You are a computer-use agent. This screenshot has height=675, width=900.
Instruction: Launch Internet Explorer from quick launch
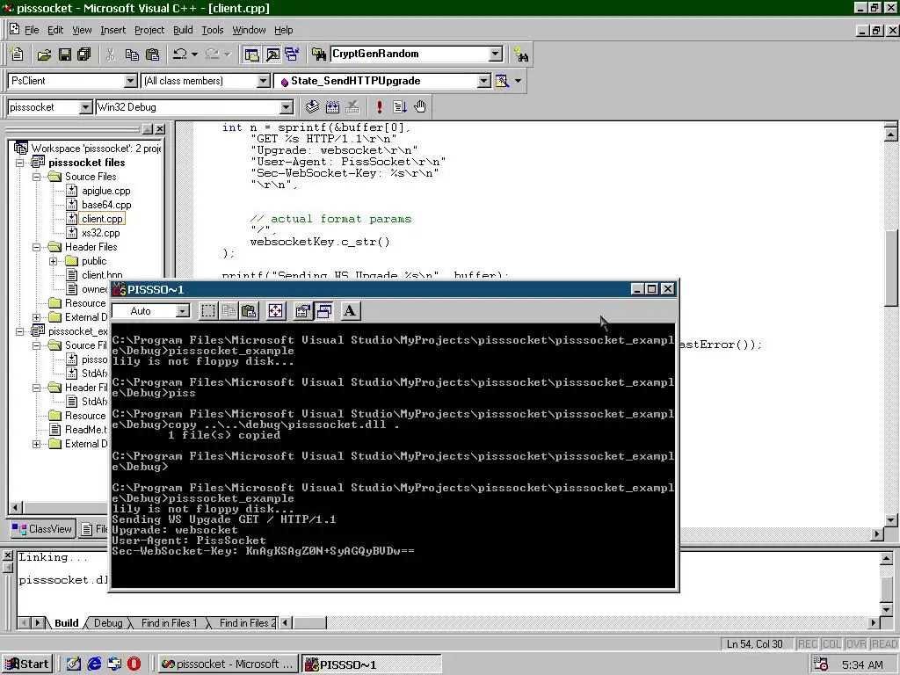click(x=94, y=664)
